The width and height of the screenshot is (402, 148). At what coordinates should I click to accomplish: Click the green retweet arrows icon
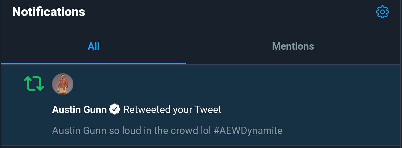(34, 84)
